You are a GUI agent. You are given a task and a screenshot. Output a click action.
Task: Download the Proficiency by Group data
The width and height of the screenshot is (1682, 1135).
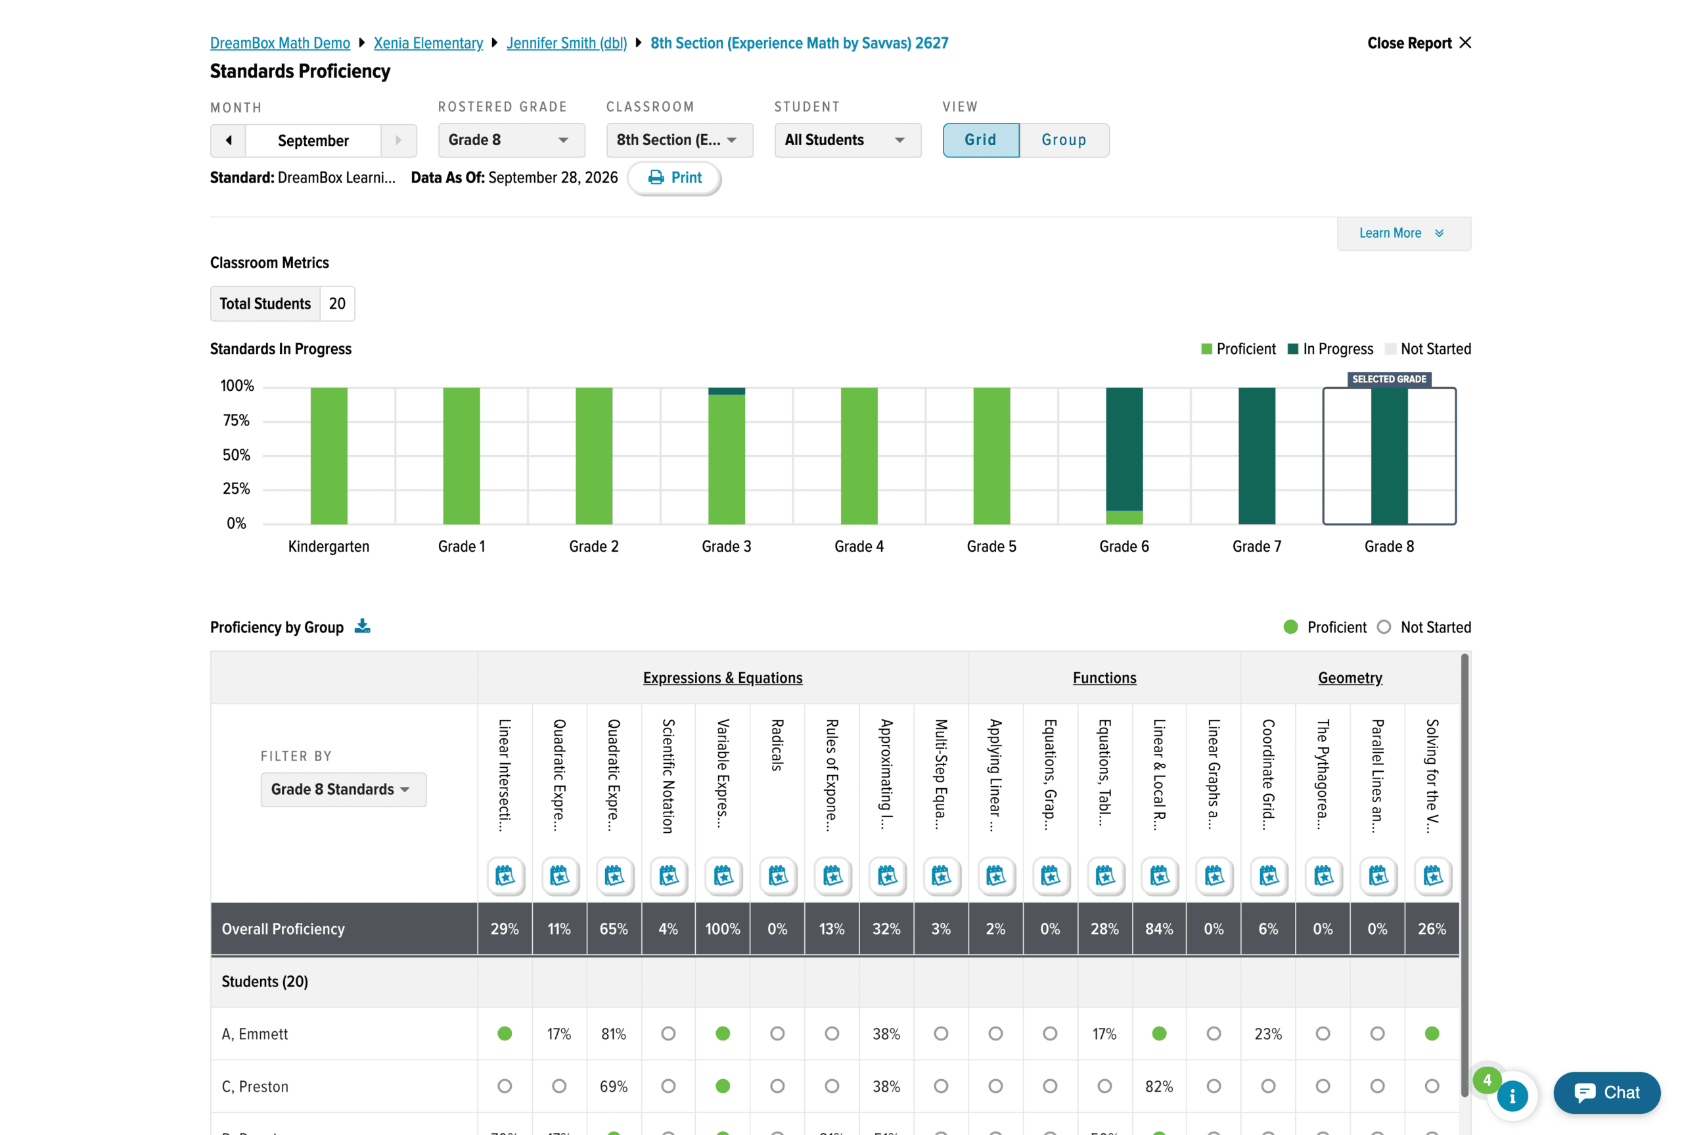tap(362, 627)
